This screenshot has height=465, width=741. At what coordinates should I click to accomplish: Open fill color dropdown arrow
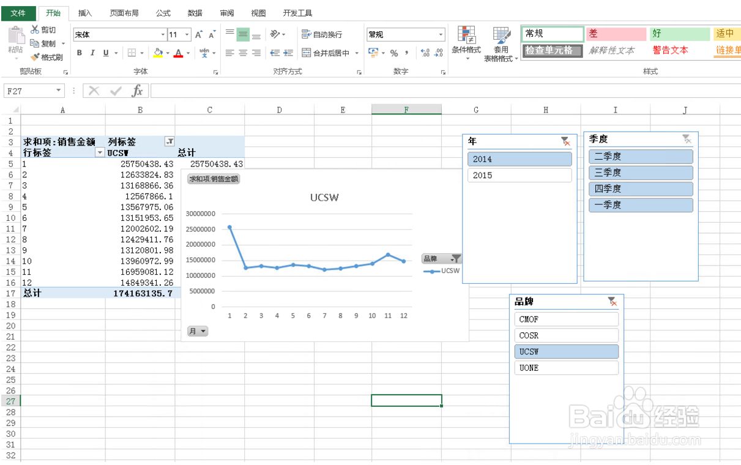coord(168,53)
